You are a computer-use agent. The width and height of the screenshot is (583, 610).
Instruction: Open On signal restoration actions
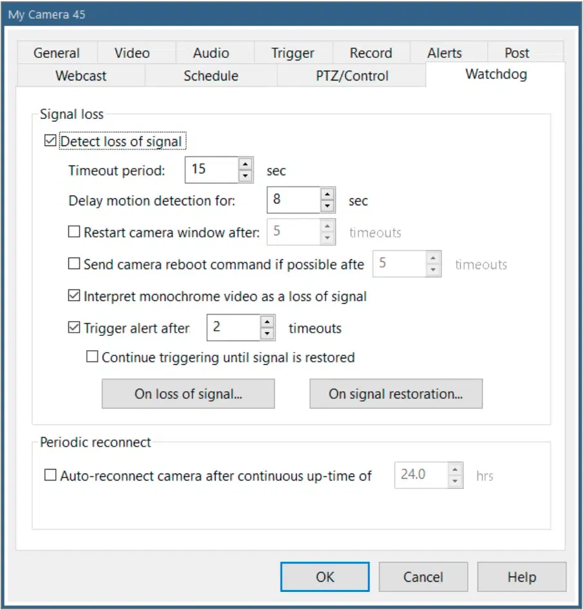click(x=396, y=394)
